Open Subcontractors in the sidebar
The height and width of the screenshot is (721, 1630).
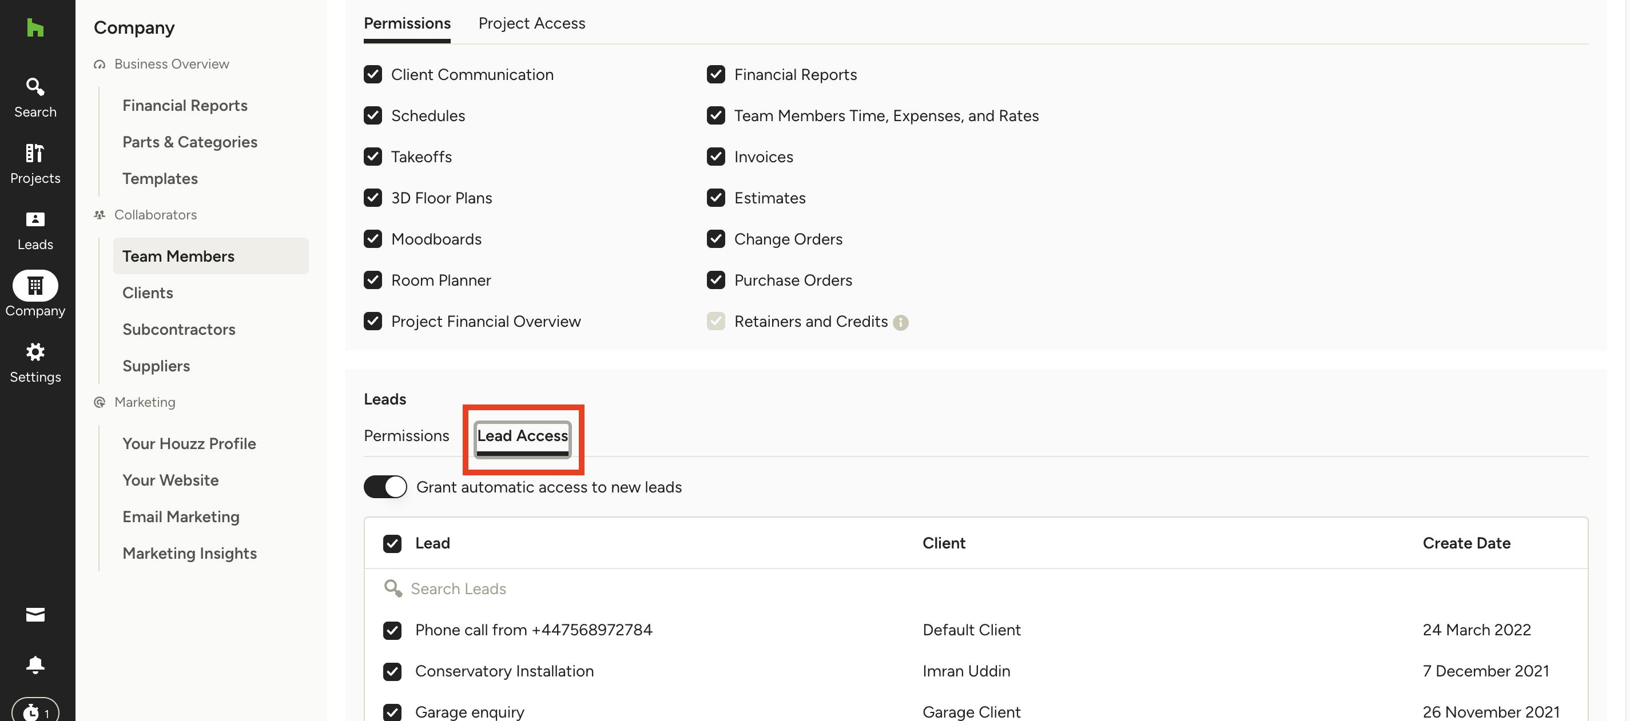point(179,329)
